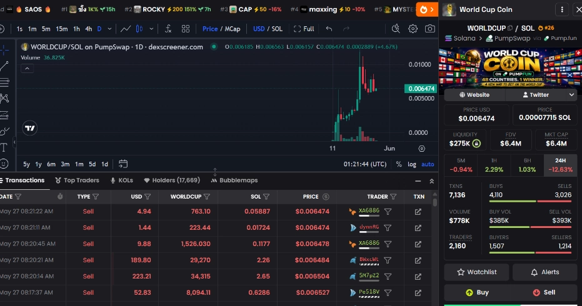Collapse the chart legend chevron
This screenshot has height=306, width=582.
[x=27, y=69]
